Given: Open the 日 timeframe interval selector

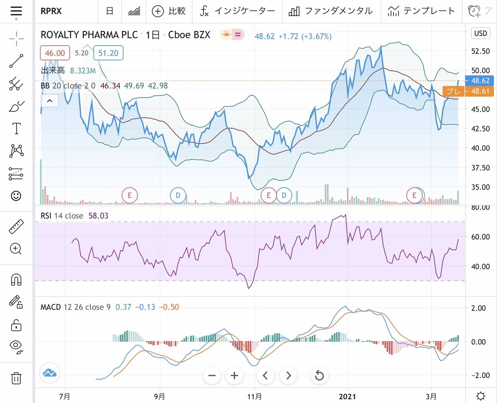Looking at the screenshot, I should click(110, 11).
